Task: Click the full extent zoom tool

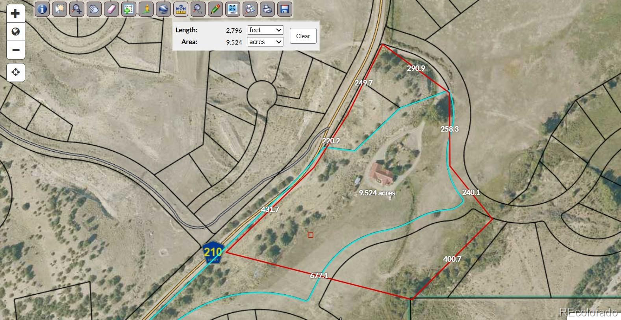Action: coord(233,9)
